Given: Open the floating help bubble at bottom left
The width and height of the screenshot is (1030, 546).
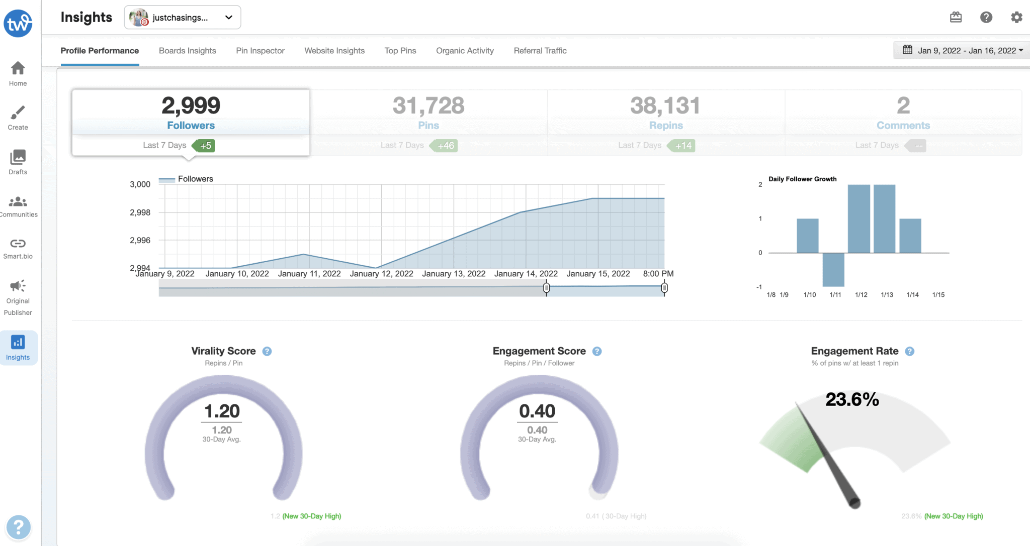Looking at the screenshot, I should pos(19,527).
